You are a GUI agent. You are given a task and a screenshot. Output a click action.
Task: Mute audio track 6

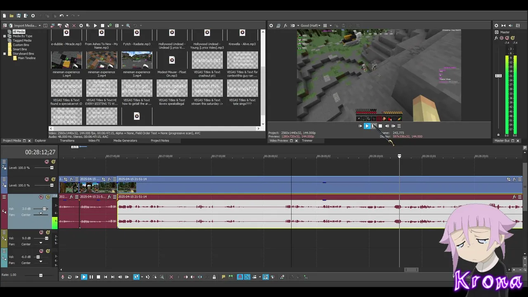click(41, 251)
